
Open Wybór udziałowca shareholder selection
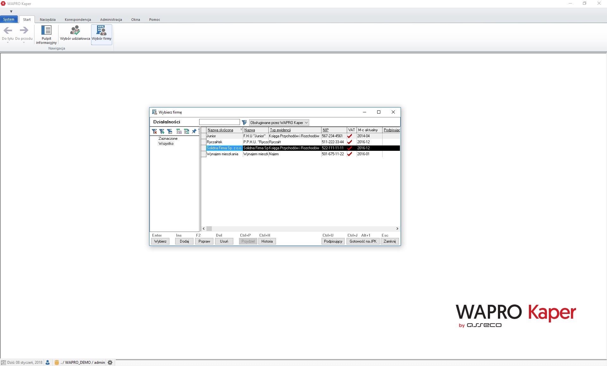tap(75, 33)
